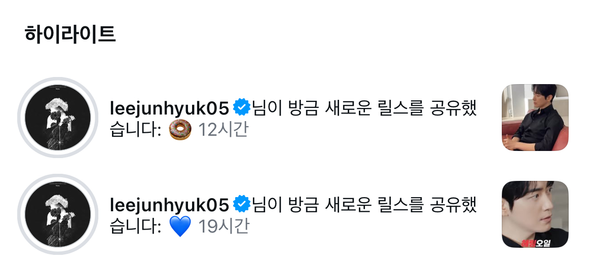Screen dimensions: 593x267
Task: Open the notification text ending with donut emoji
Action: coord(293,119)
